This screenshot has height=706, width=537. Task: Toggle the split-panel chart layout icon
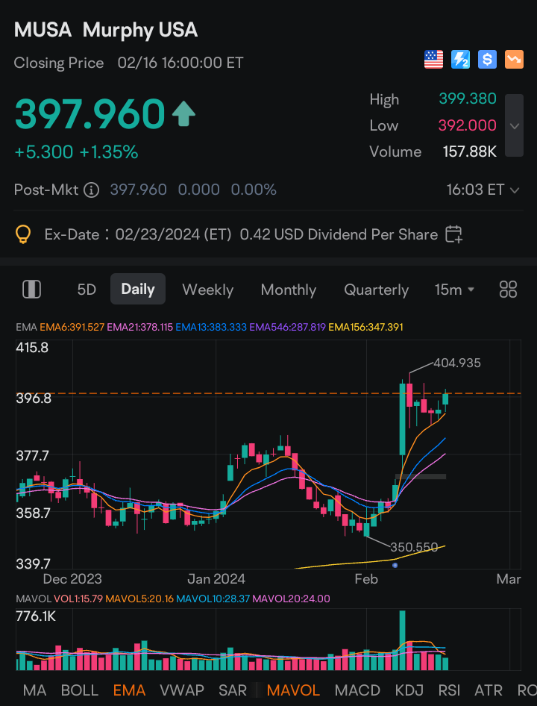point(31,289)
